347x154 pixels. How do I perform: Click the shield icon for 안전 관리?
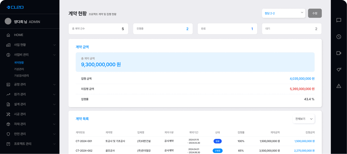[8, 134]
